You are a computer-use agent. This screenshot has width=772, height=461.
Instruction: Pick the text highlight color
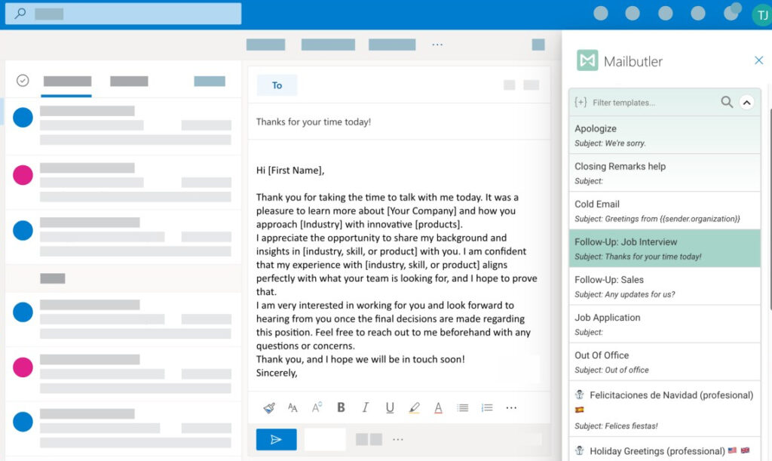point(414,407)
